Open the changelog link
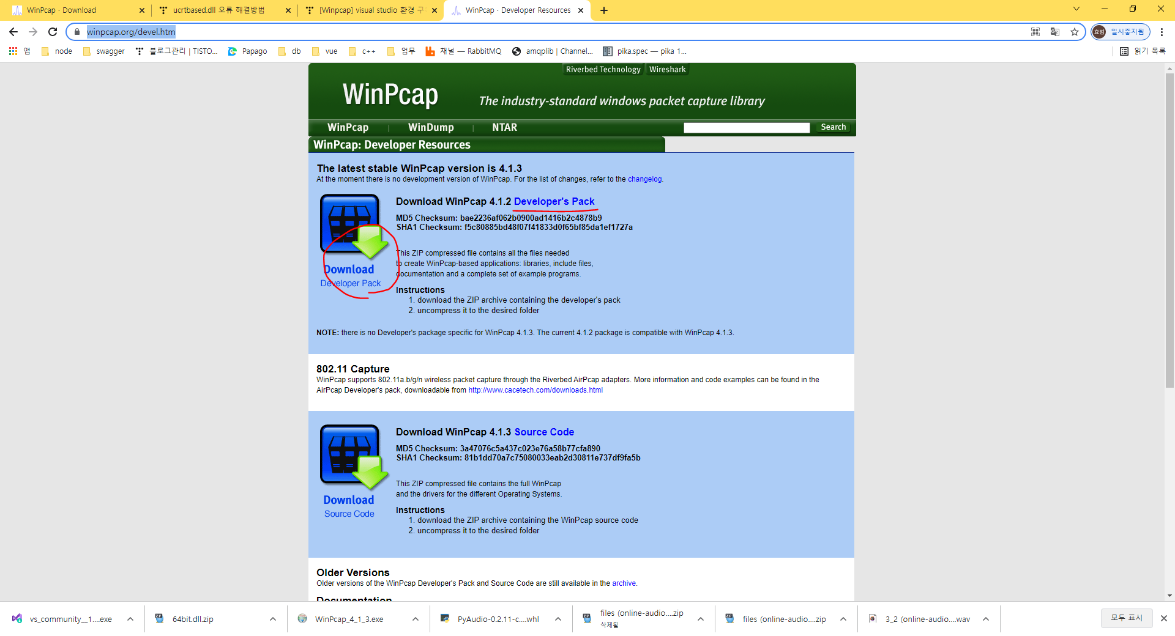This screenshot has width=1175, height=636. [644, 179]
